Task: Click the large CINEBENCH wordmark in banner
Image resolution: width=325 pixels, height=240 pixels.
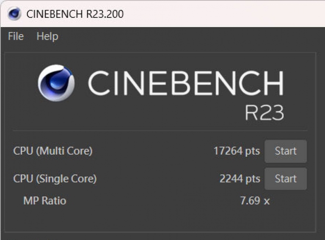Action: [185, 83]
